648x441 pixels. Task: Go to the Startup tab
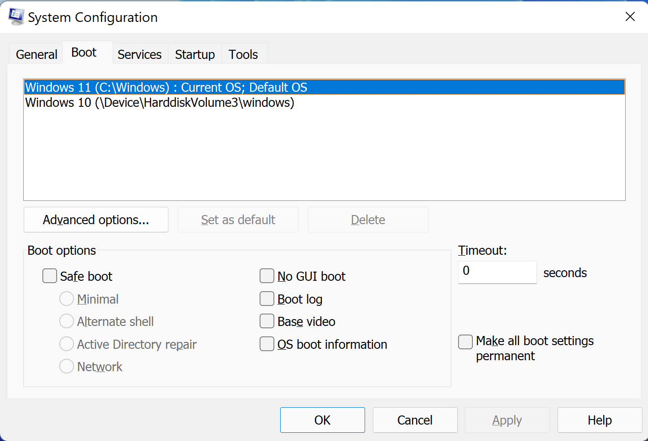click(195, 54)
